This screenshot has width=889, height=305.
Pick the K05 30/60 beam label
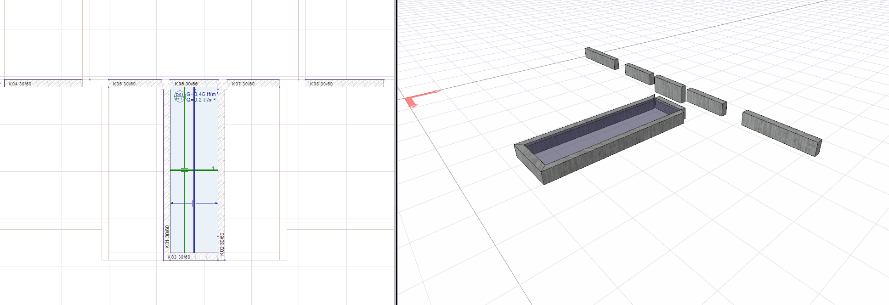(x=124, y=84)
